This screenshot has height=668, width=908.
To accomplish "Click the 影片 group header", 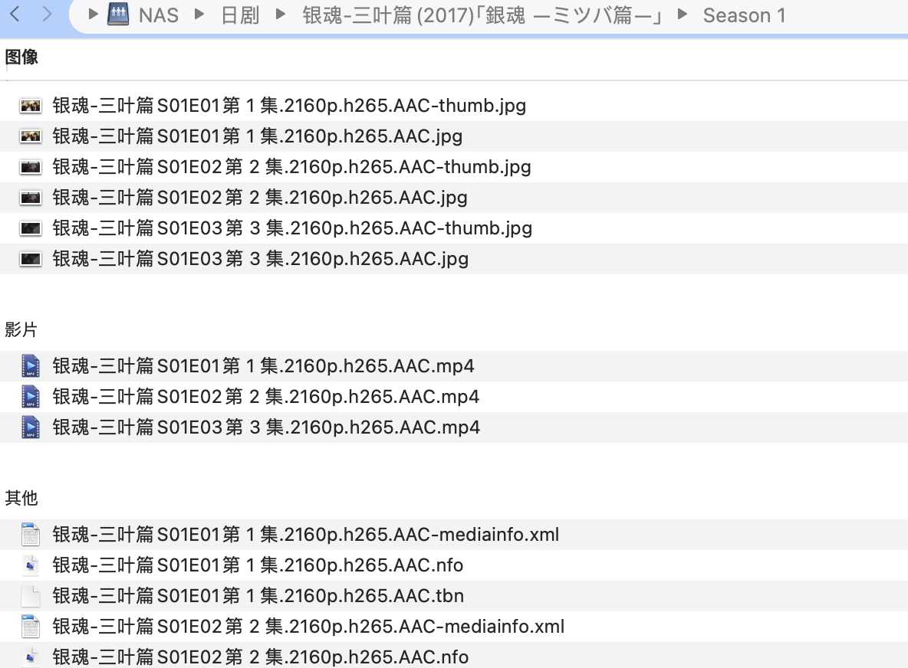I will coord(21,329).
